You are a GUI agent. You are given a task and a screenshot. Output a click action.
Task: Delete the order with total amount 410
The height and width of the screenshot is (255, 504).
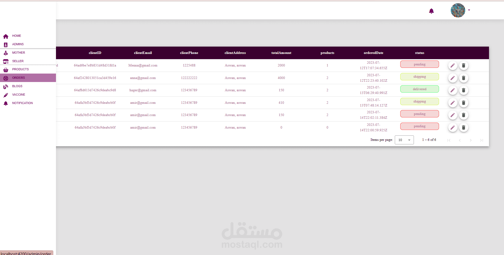coord(464,103)
